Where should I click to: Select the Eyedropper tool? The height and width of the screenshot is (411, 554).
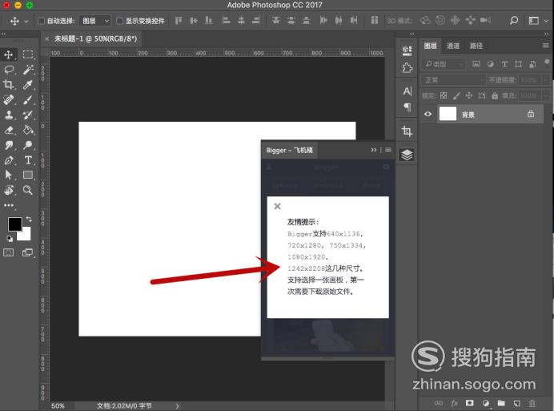coord(28,84)
